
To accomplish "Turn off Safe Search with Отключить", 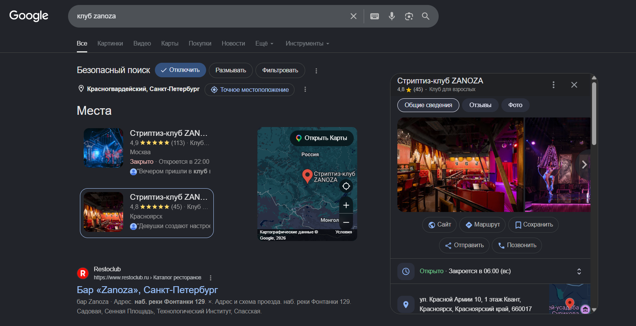I will coord(181,70).
